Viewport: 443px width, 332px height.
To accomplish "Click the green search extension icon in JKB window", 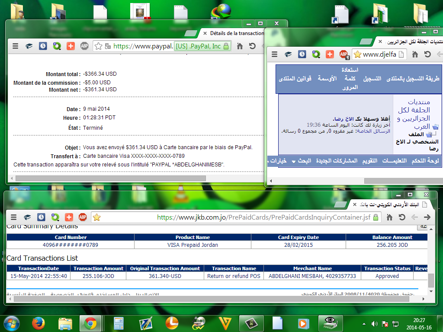I will point(55,217).
